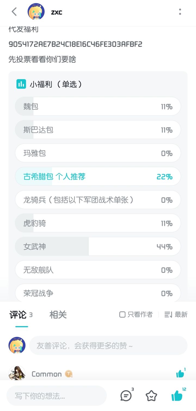The image size is (196, 411).
Task: Like Common's comment with the thumbs-up
Action: pyautogui.click(x=180, y=374)
